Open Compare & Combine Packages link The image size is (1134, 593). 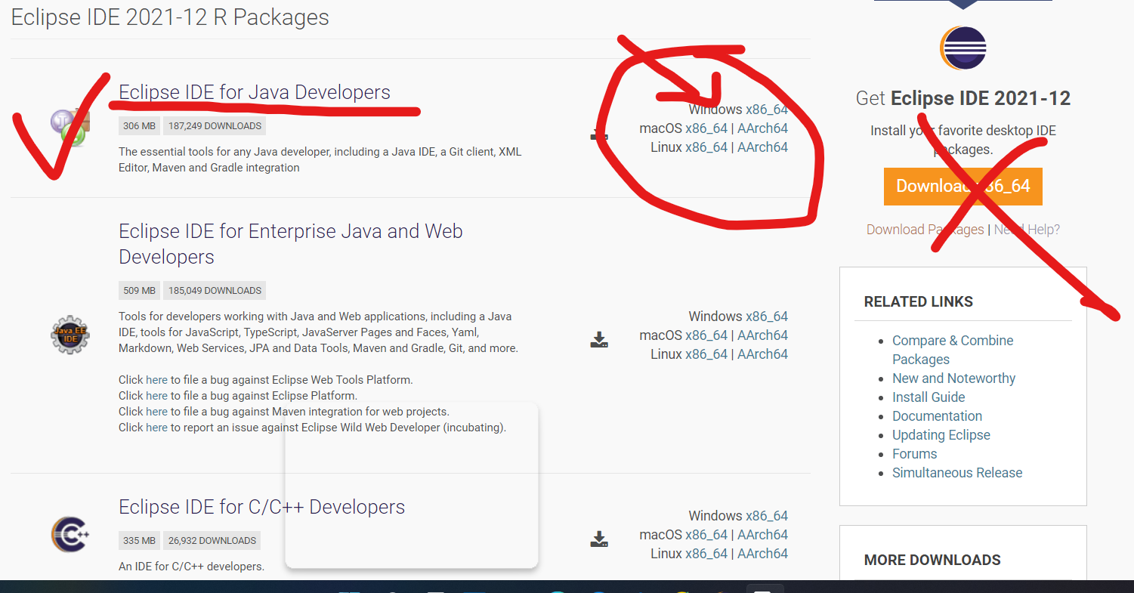coord(953,350)
